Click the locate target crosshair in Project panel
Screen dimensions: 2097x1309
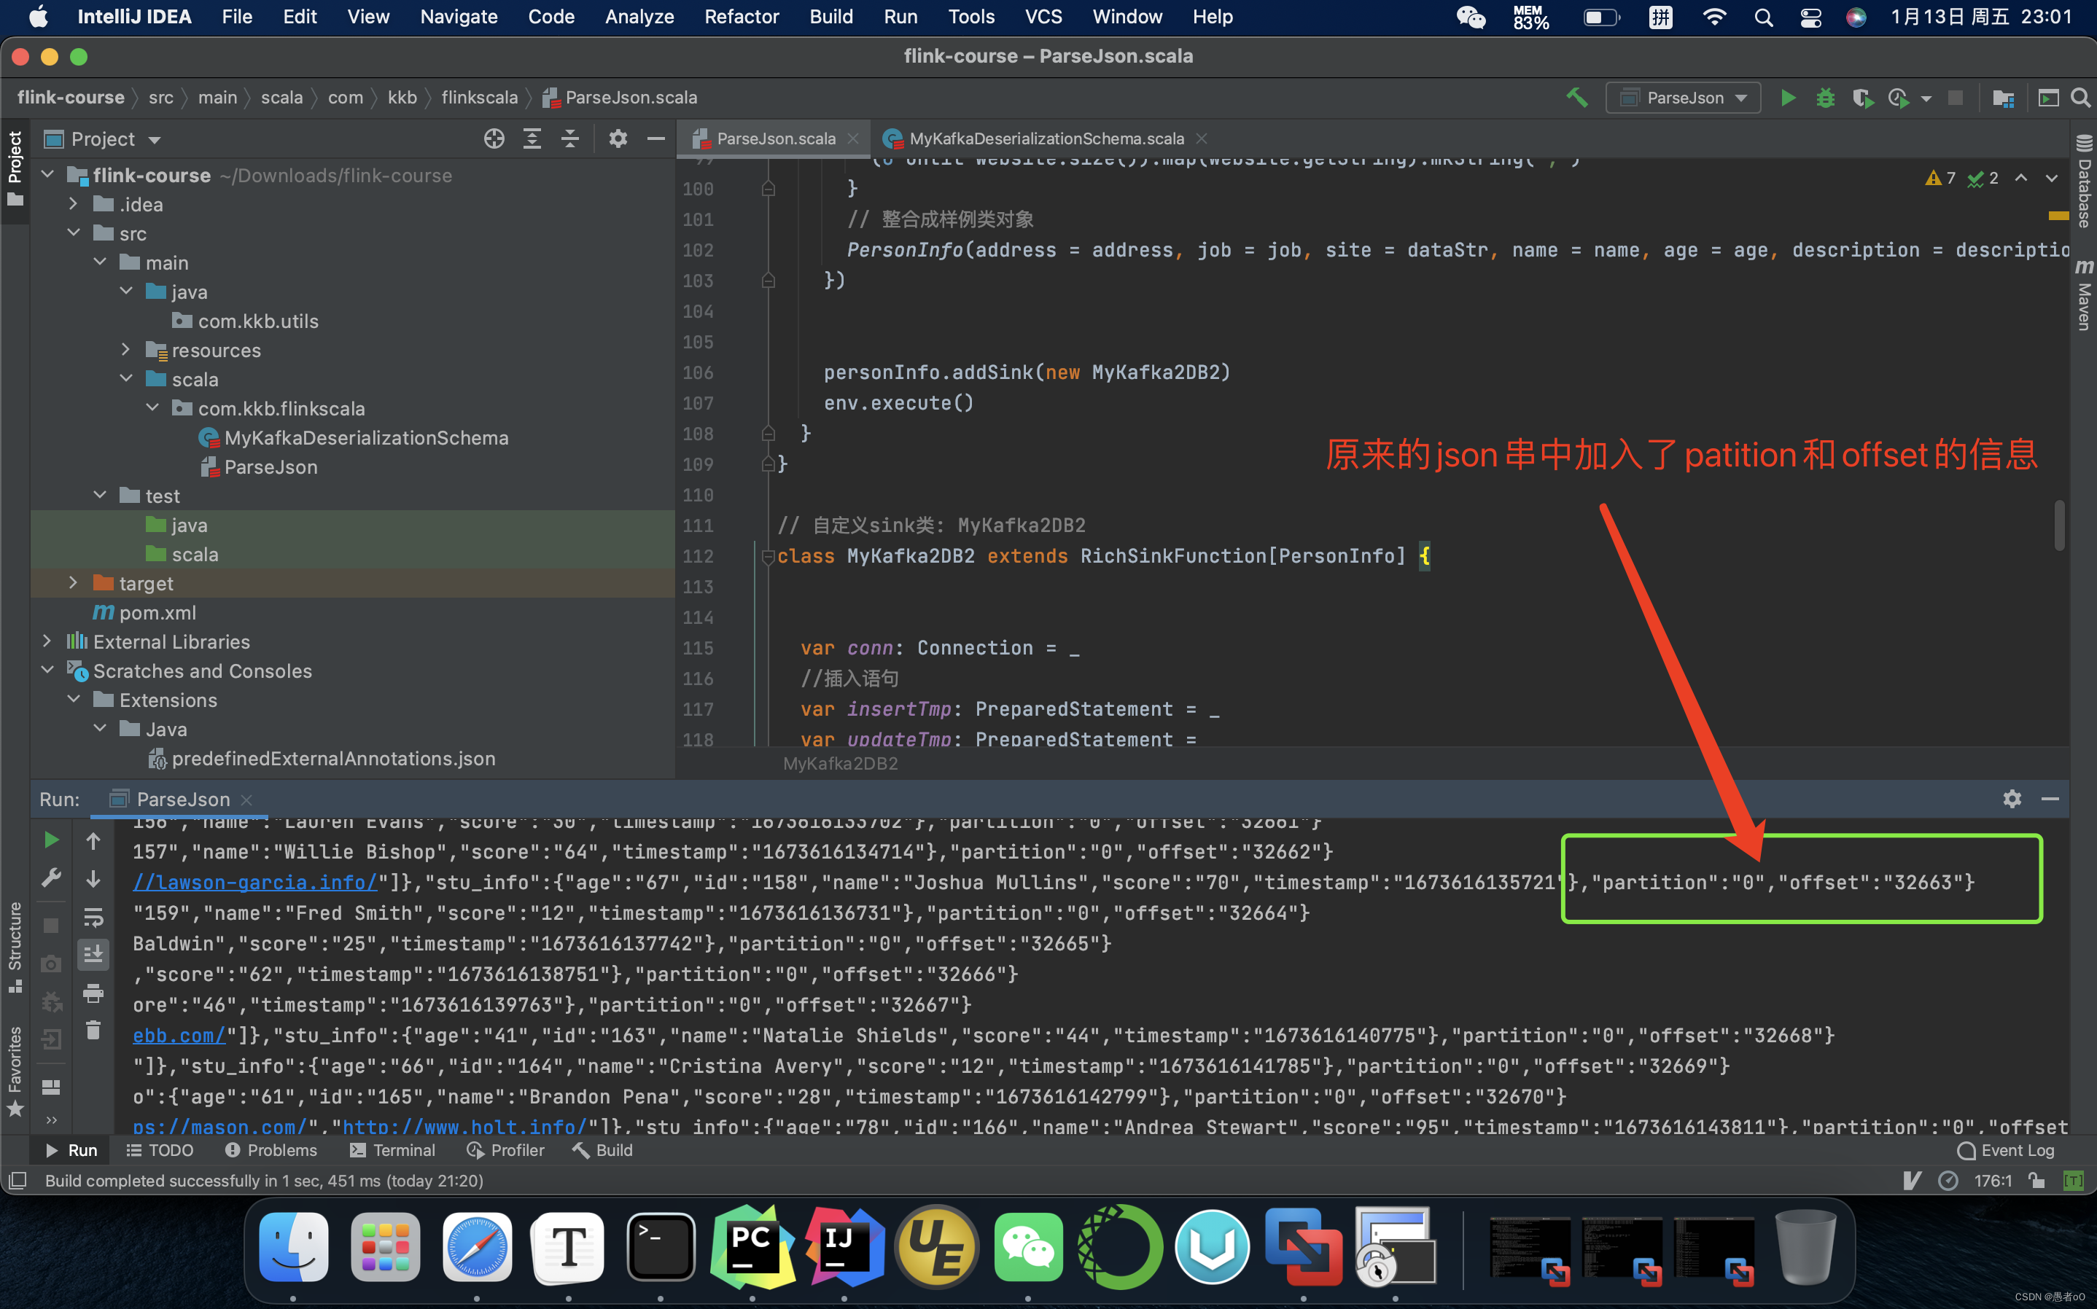tap(494, 139)
